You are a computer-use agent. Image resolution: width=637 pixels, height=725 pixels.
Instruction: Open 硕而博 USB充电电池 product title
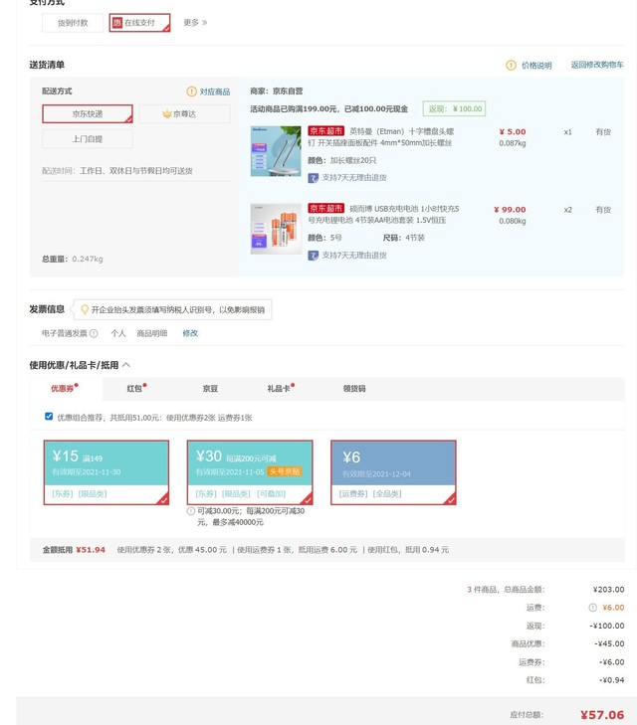coord(383,215)
